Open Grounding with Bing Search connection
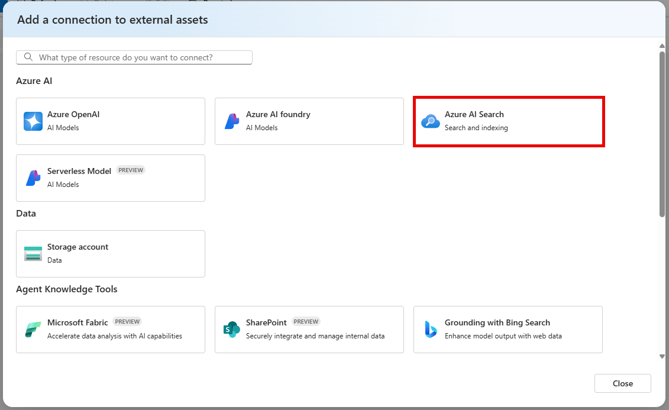669x410 pixels. [508, 329]
